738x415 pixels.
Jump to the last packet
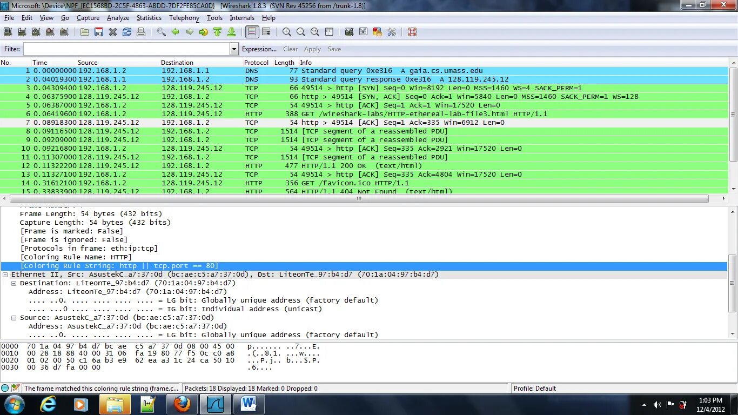[x=232, y=32]
